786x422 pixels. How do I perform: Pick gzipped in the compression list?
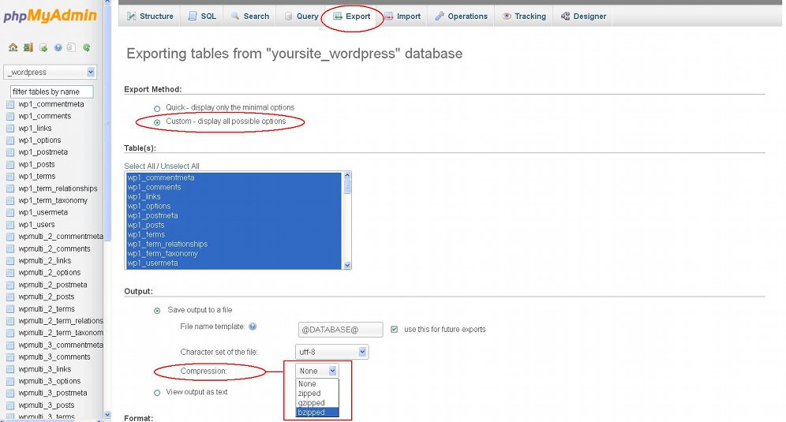tap(317, 403)
